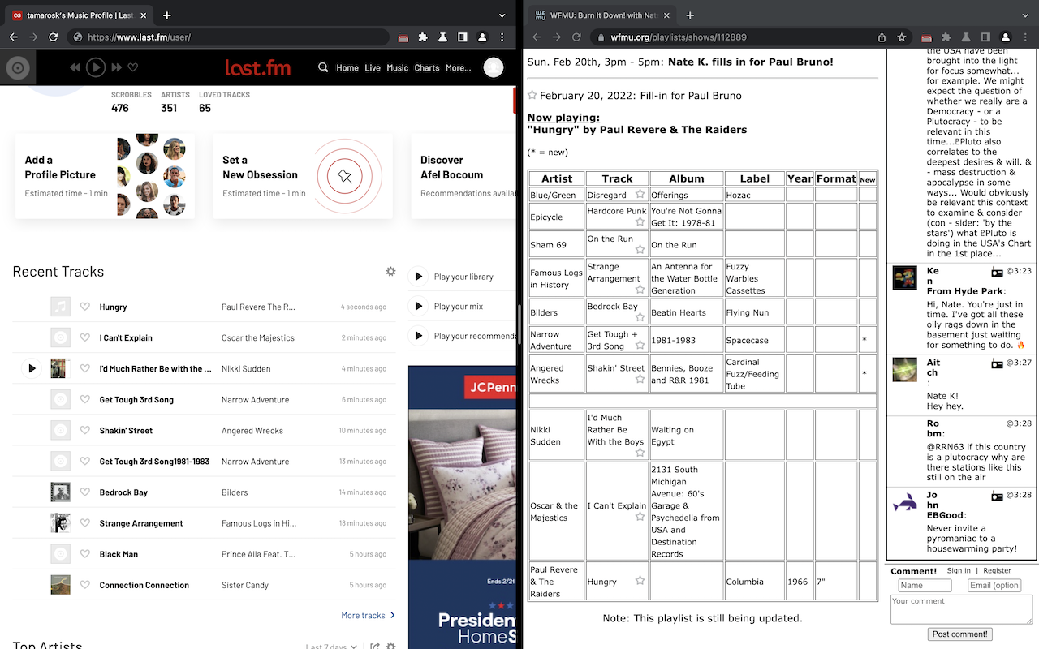This screenshot has height=649, width=1039.
Task: Open the Chrome three-dot menu in Last.fm window
Action: (502, 37)
